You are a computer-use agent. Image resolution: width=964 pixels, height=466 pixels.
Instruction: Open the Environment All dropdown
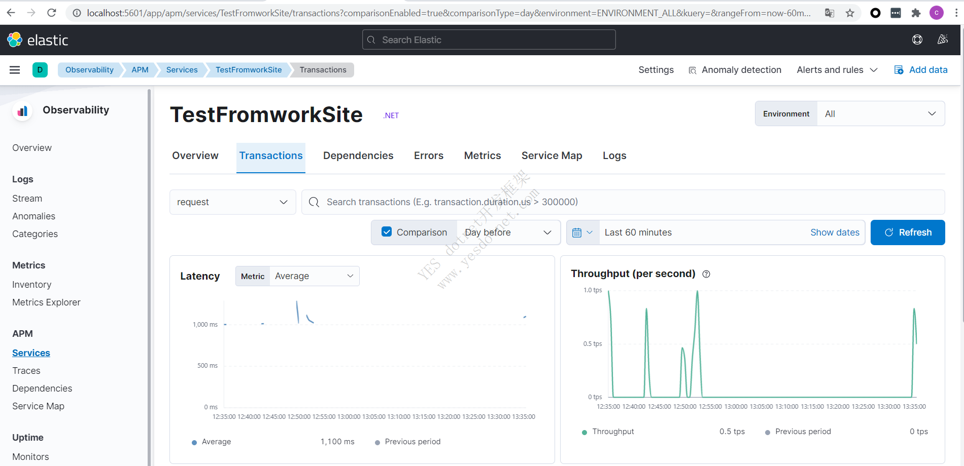coord(880,114)
